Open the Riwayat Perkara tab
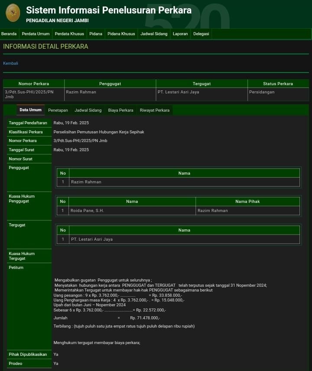The width and height of the screenshot is (312, 371). [155, 110]
